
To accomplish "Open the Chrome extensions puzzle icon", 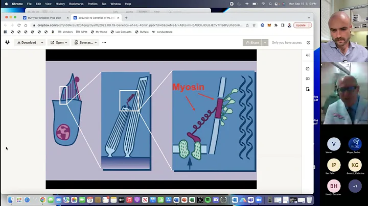I will coord(276,25).
